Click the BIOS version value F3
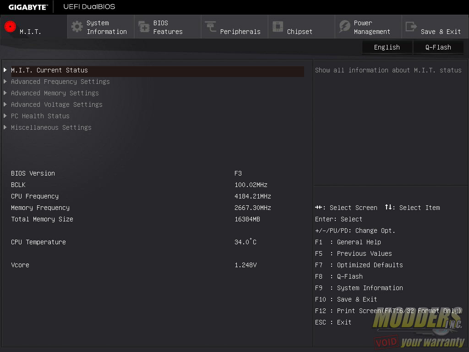Viewport: 469px width, 352px height. tap(238, 173)
